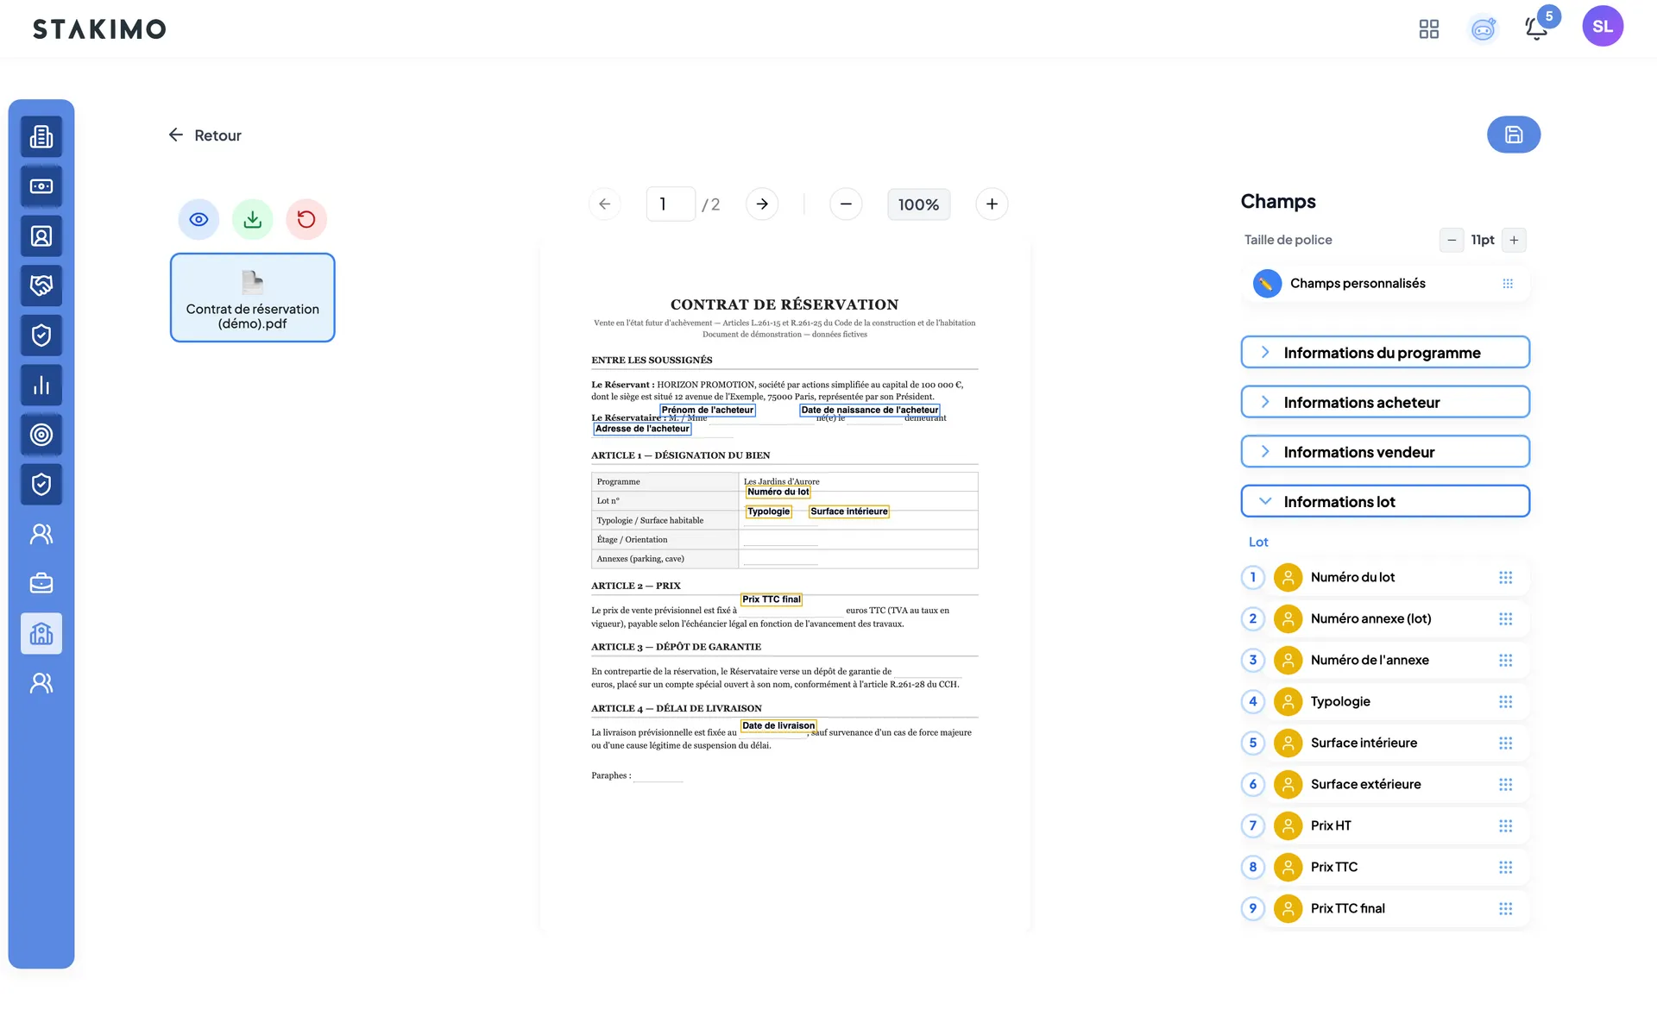Zoom out with the minus button
The width and height of the screenshot is (1657, 1035).
(846, 204)
